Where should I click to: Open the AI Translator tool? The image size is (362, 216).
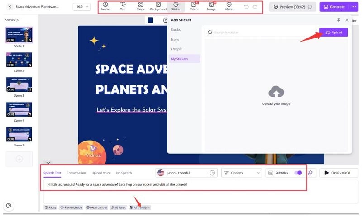140,207
